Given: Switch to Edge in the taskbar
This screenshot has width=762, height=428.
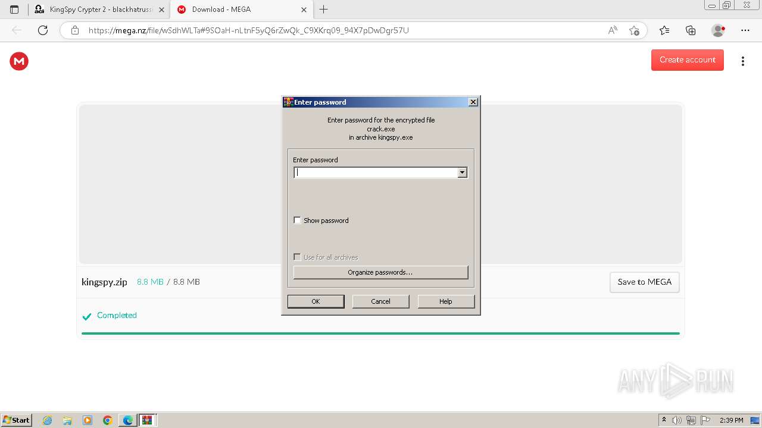Looking at the screenshot, I should coord(128,420).
